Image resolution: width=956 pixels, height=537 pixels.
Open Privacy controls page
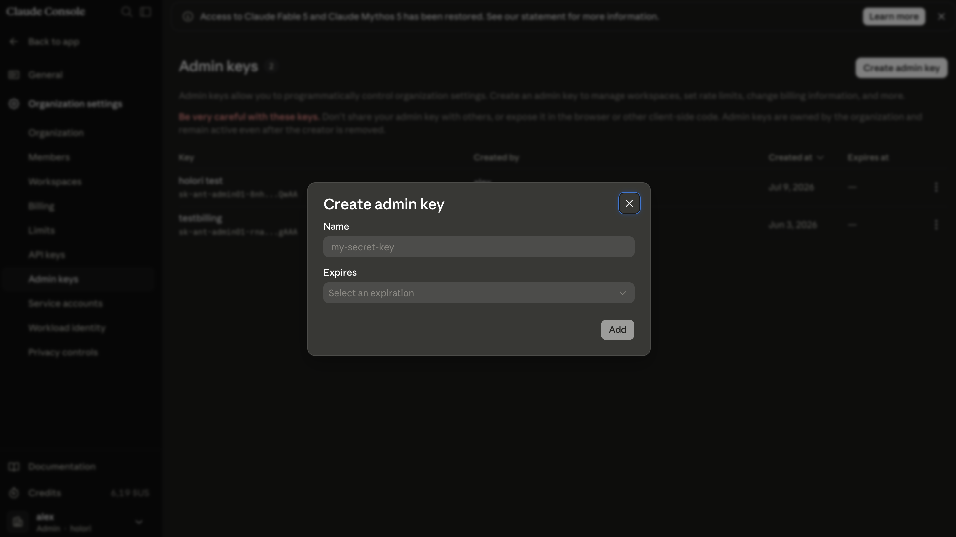[x=63, y=352]
